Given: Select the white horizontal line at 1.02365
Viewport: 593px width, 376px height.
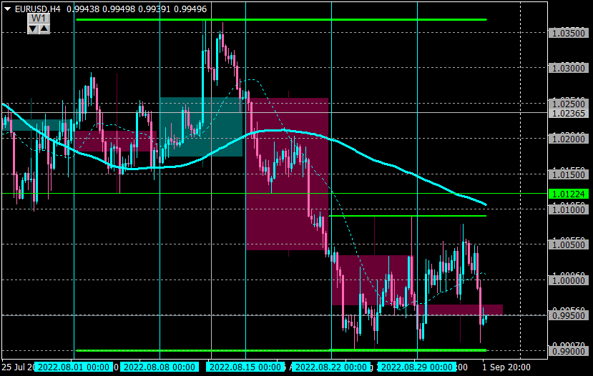Looking at the screenshot, I should [x=275, y=113].
